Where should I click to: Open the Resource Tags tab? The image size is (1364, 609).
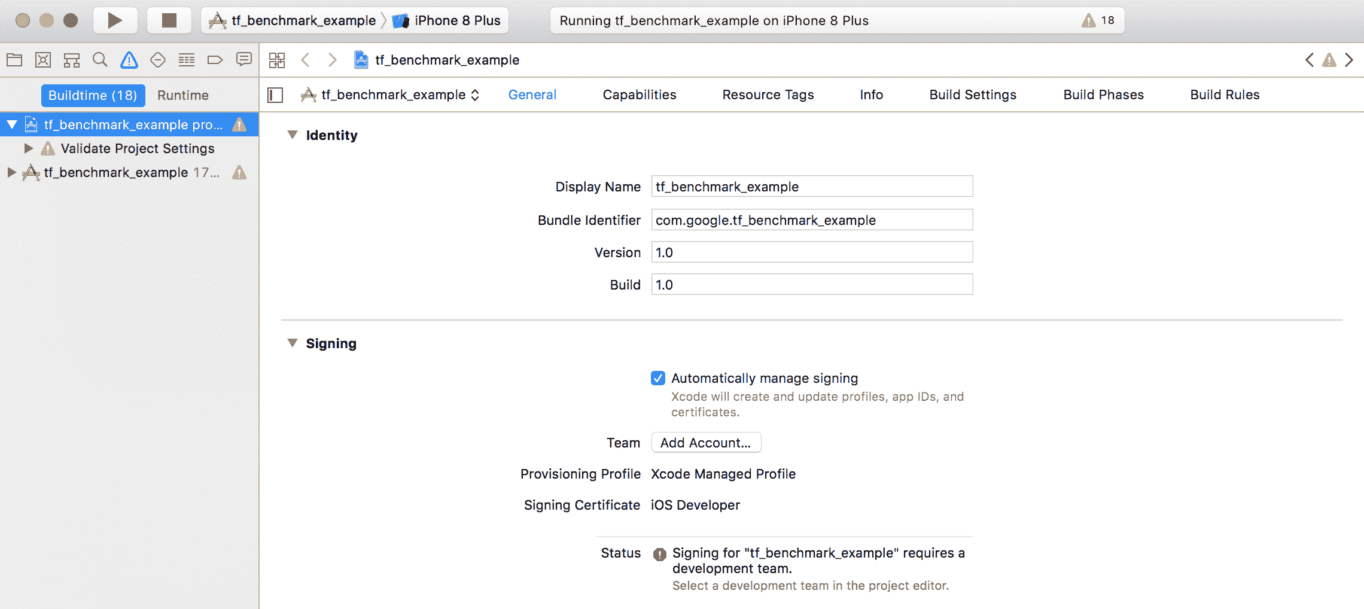pyautogui.click(x=768, y=95)
